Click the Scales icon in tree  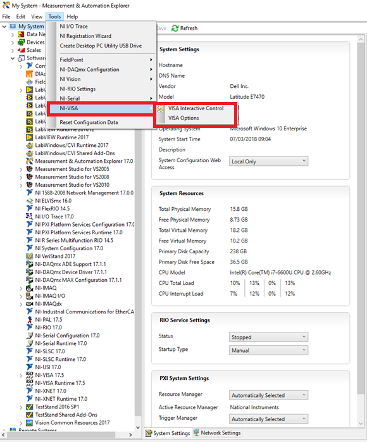(x=21, y=50)
